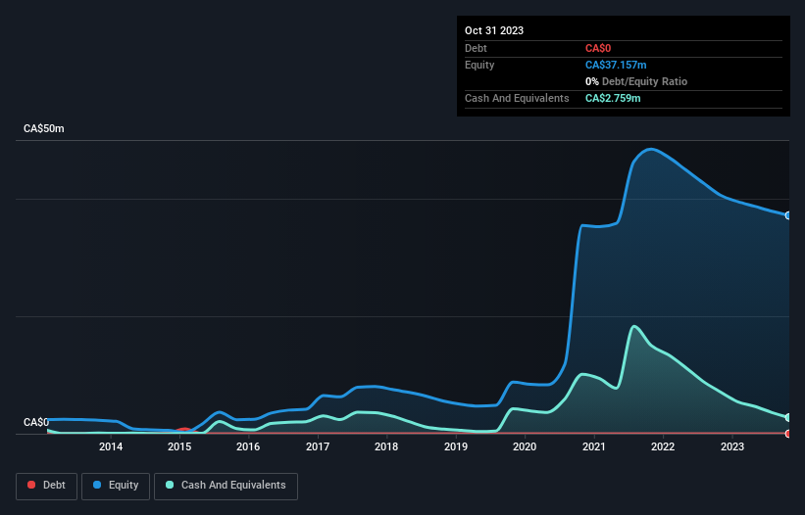
Task: Click the 2019 x-axis label
Action: coord(456,446)
